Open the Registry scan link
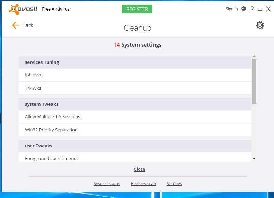The width and height of the screenshot is (274, 198). click(x=143, y=184)
